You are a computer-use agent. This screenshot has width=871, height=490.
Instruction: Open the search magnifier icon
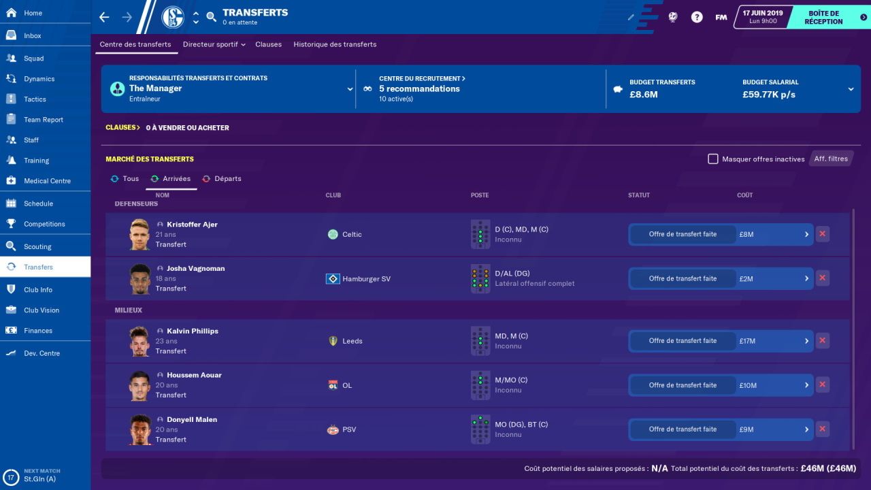point(211,17)
